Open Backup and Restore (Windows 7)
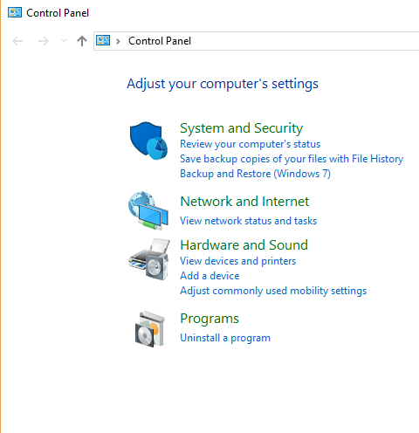This screenshot has width=419, height=433. click(x=255, y=174)
